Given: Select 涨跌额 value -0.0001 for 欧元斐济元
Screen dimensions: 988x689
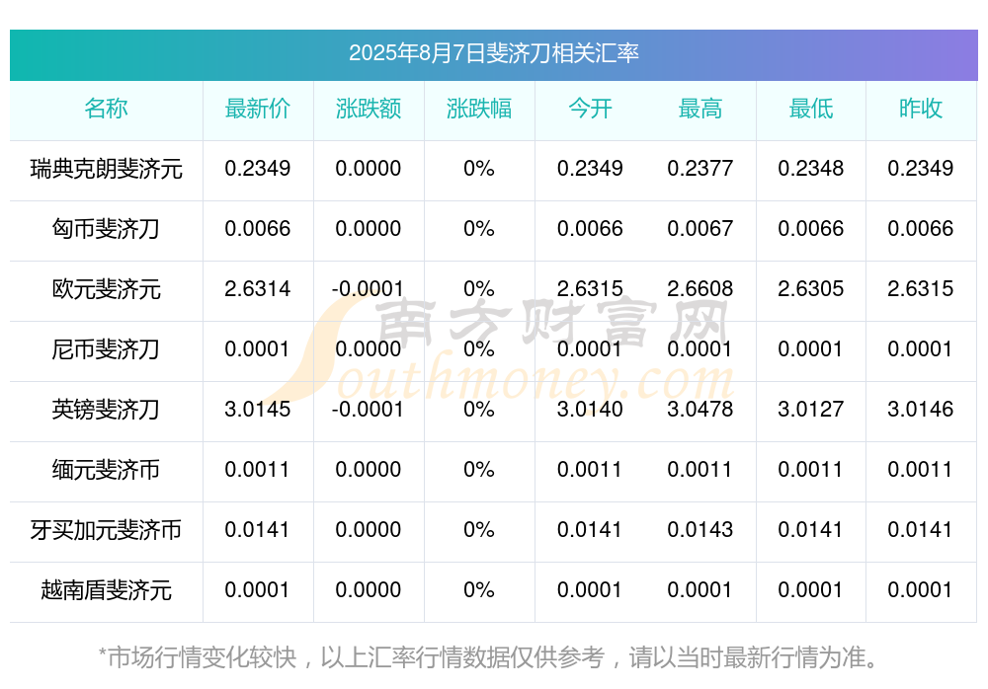Looking at the screenshot, I should 368,288.
